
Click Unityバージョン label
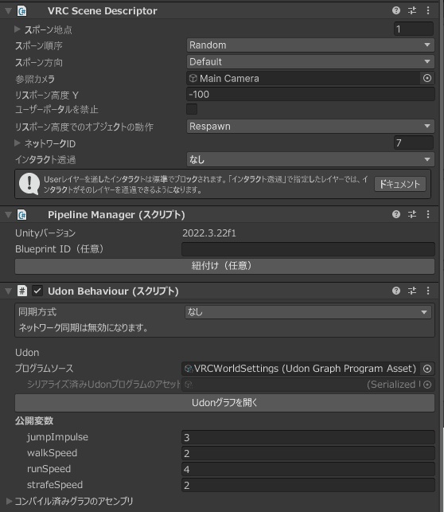(x=45, y=233)
